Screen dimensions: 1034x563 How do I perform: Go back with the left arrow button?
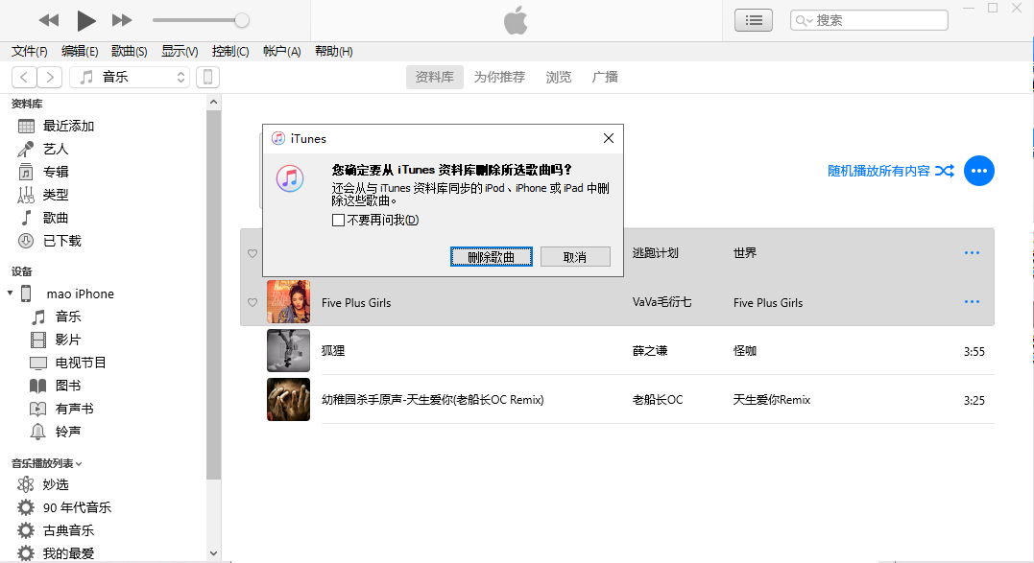[x=24, y=77]
